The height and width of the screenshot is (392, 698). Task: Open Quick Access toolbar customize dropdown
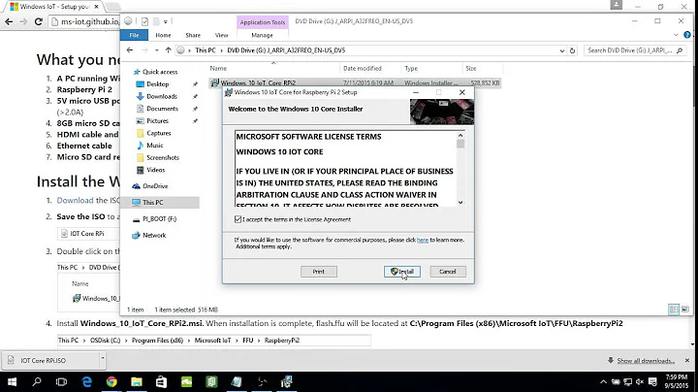pos(165,21)
